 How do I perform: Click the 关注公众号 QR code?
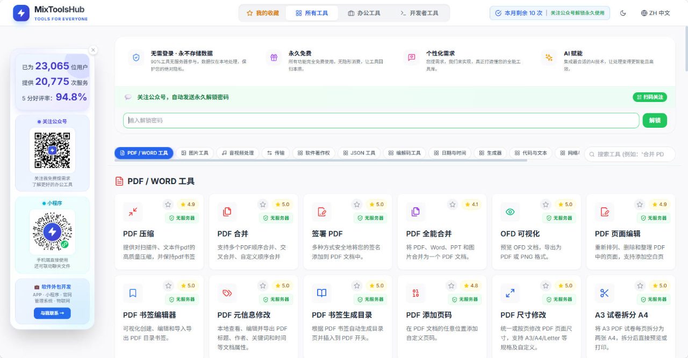pos(52,150)
